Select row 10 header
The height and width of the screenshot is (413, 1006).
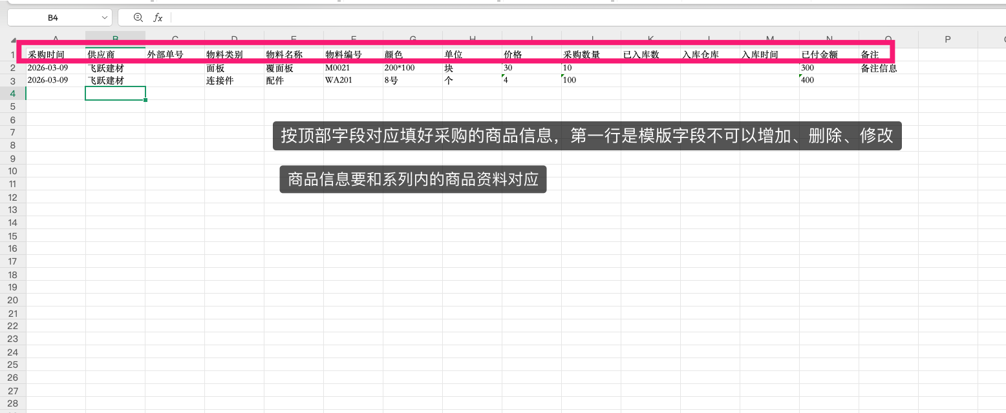coord(13,171)
